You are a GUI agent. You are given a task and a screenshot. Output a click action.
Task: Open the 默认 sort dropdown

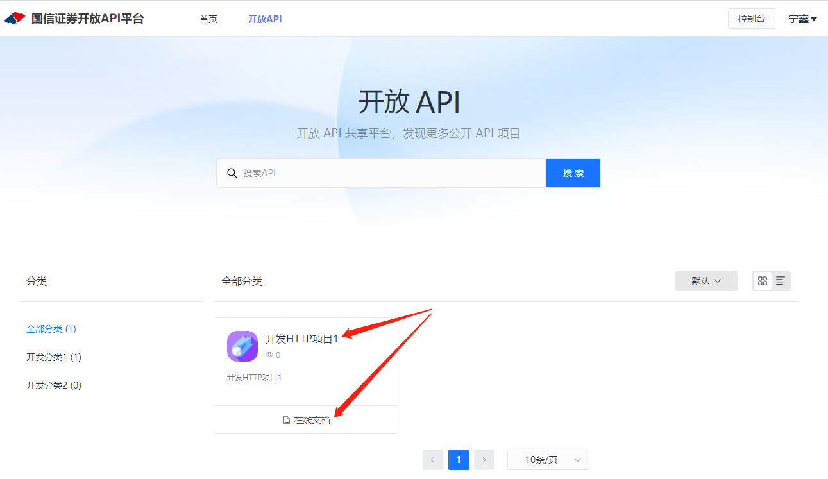click(706, 281)
